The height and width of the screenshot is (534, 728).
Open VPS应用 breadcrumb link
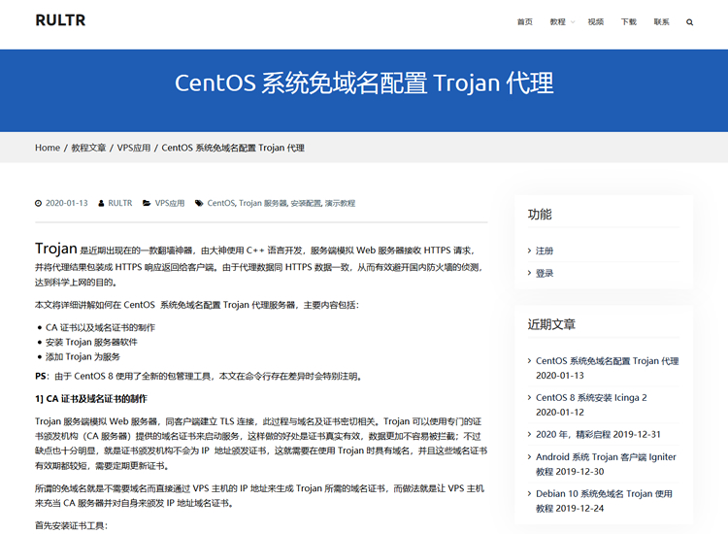[134, 148]
